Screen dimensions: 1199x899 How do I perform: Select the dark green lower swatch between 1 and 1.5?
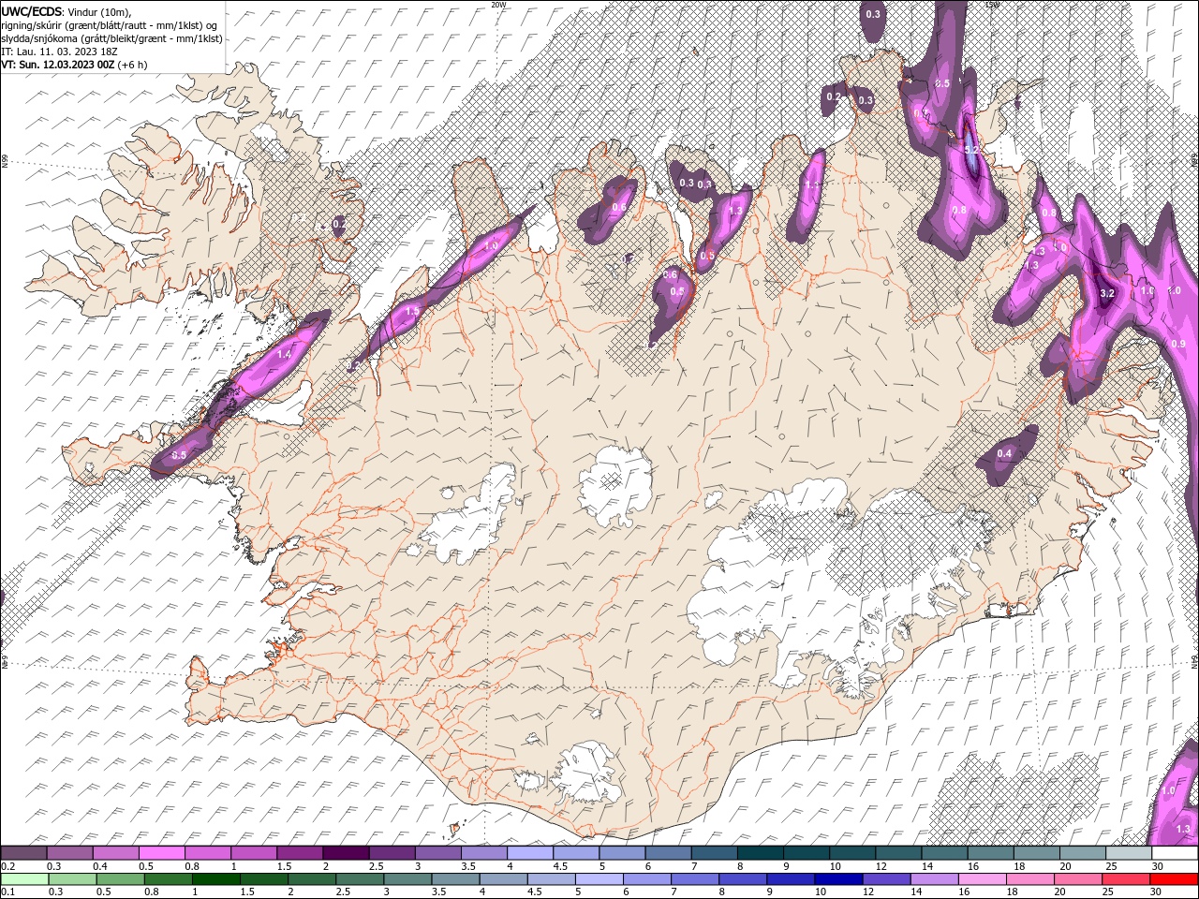(215, 879)
